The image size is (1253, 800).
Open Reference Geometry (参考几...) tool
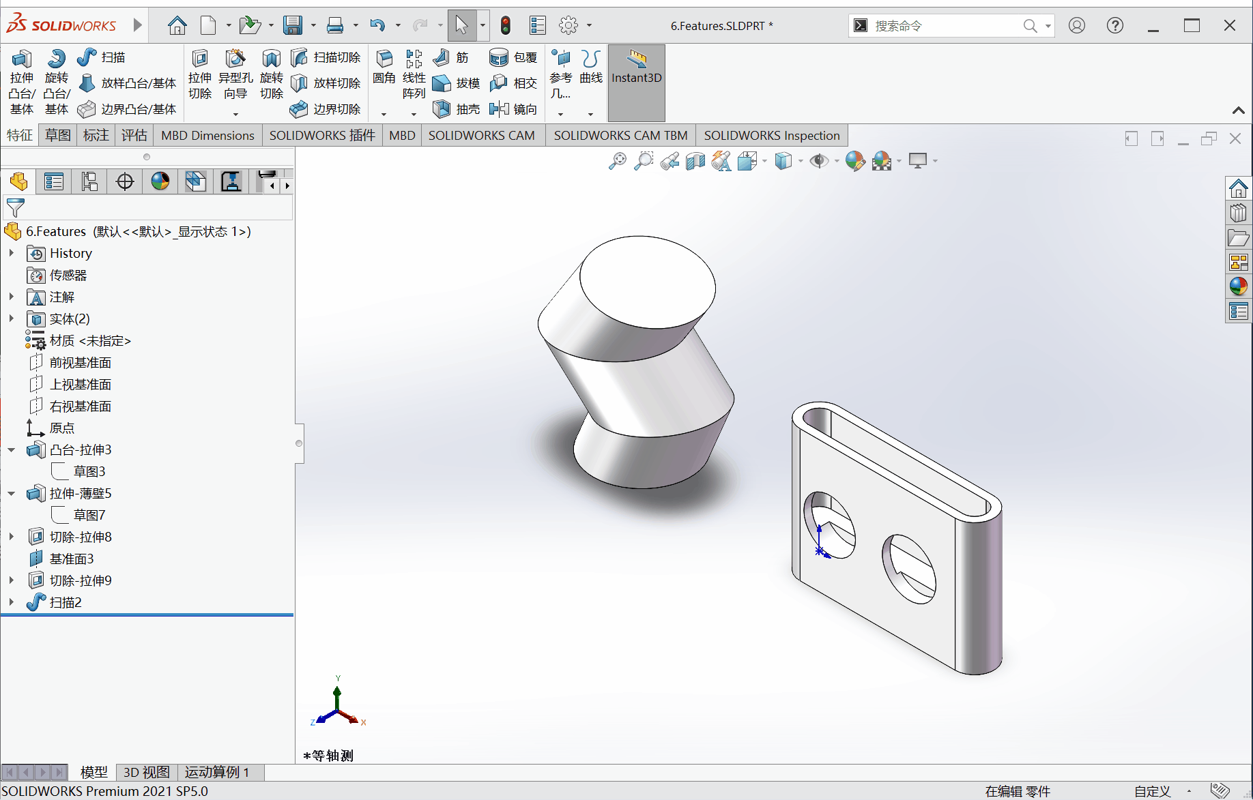(x=561, y=75)
